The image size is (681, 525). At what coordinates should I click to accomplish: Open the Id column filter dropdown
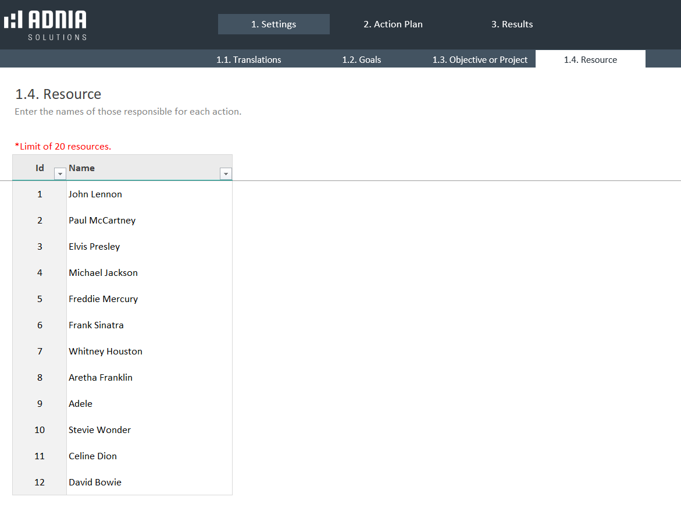(59, 174)
